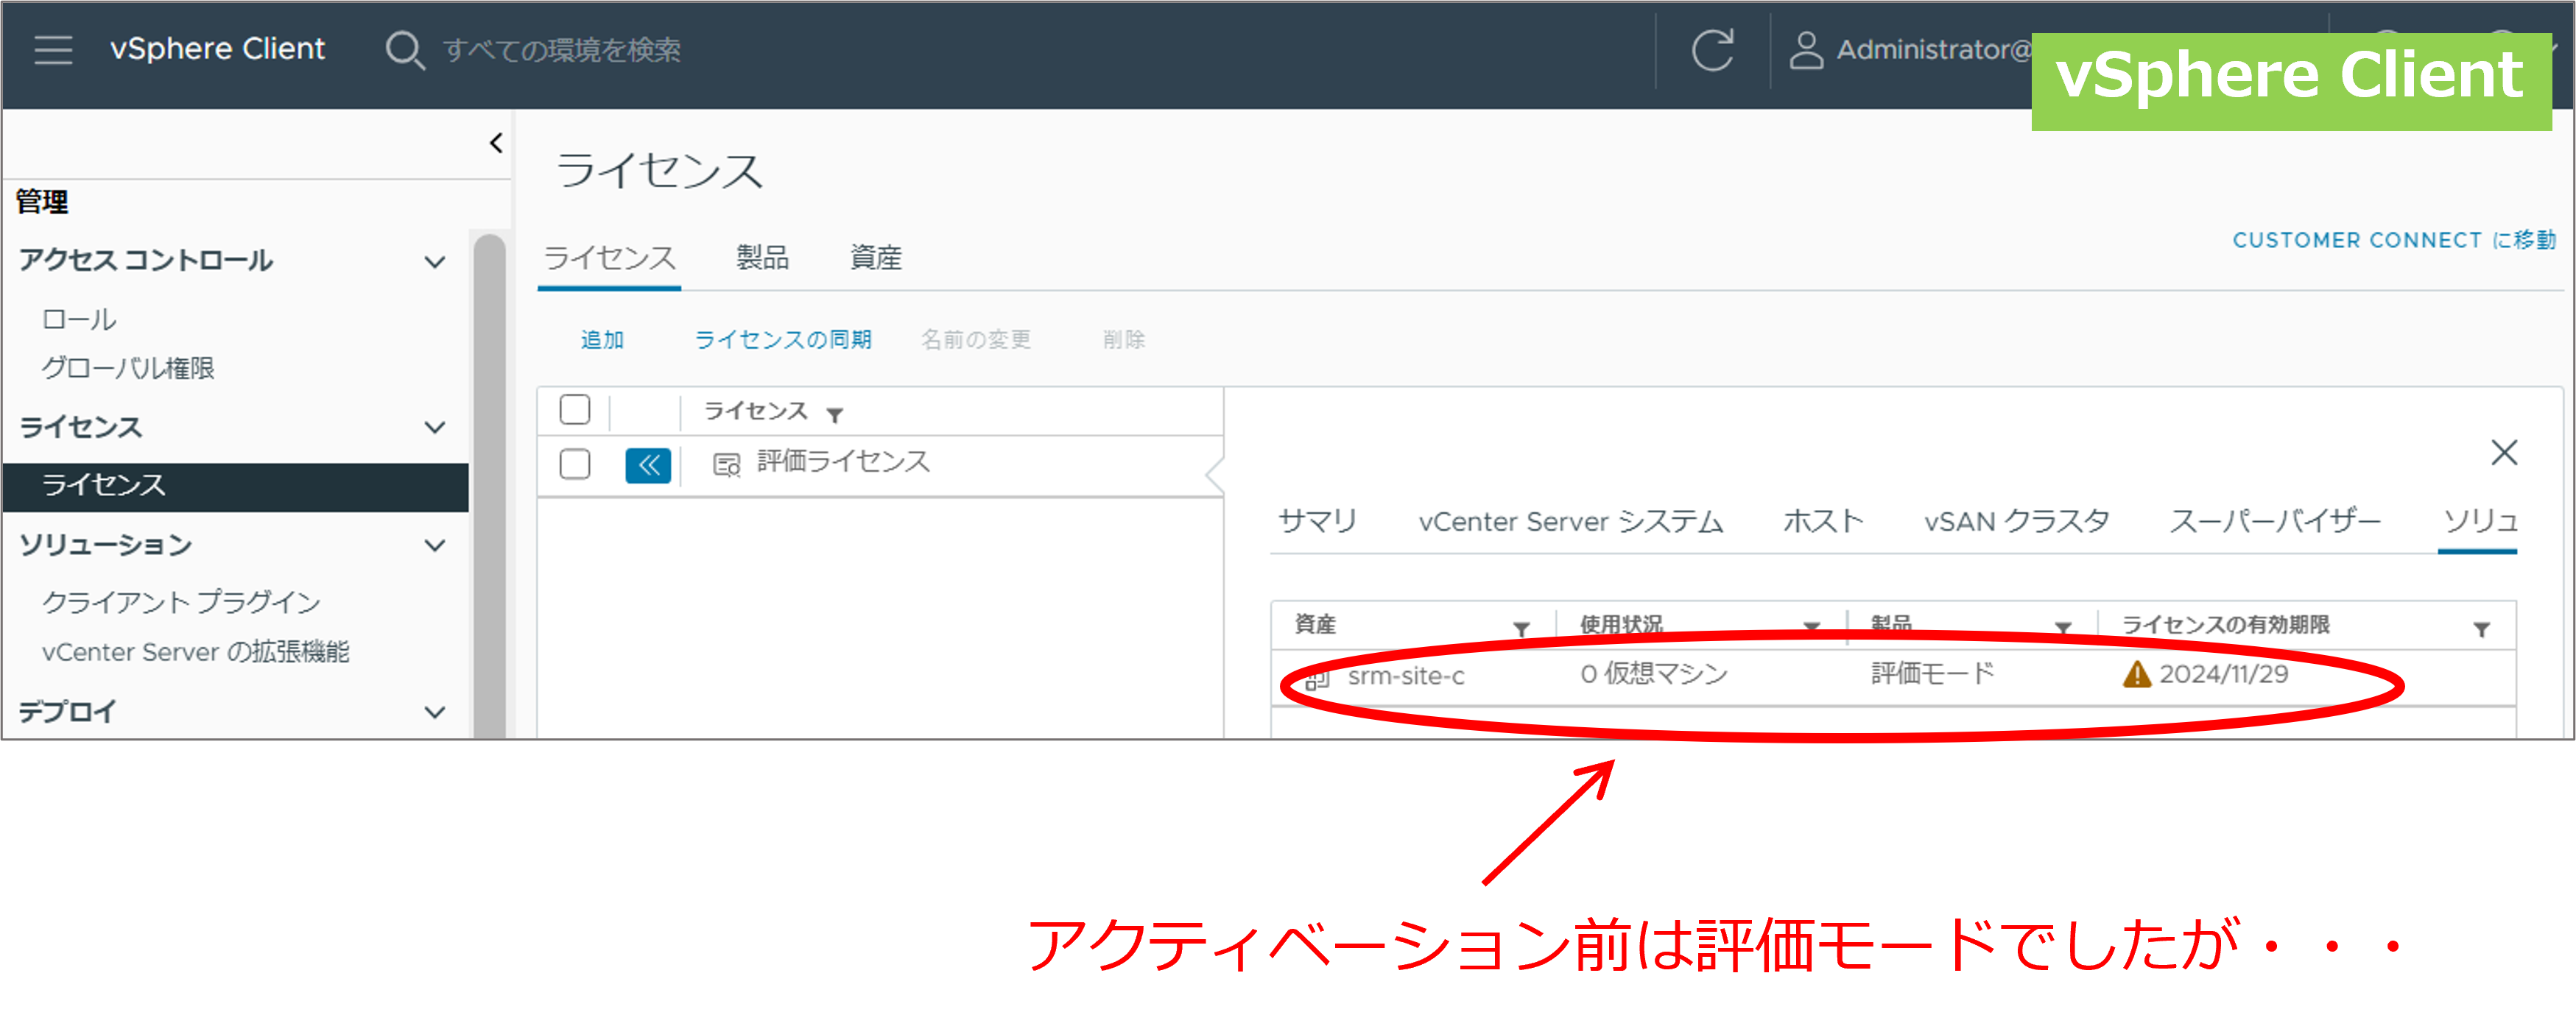2576x1026 pixels.
Task: Open the hamburger navigation menu
Action: tap(53, 49)
